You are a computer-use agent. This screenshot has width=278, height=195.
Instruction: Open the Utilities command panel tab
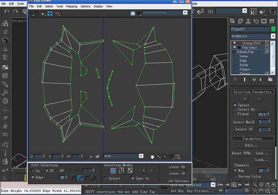pos(272,21)
